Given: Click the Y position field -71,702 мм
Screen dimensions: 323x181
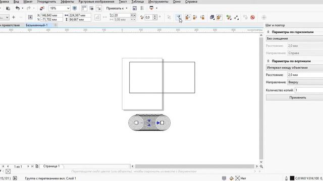Looking at the screenshot, I should pyautogui.click(x=51, y=20).
